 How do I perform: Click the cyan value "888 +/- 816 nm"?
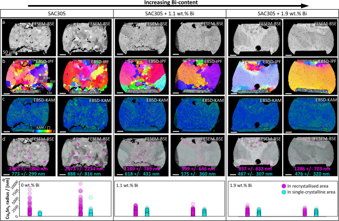[84, 174]
